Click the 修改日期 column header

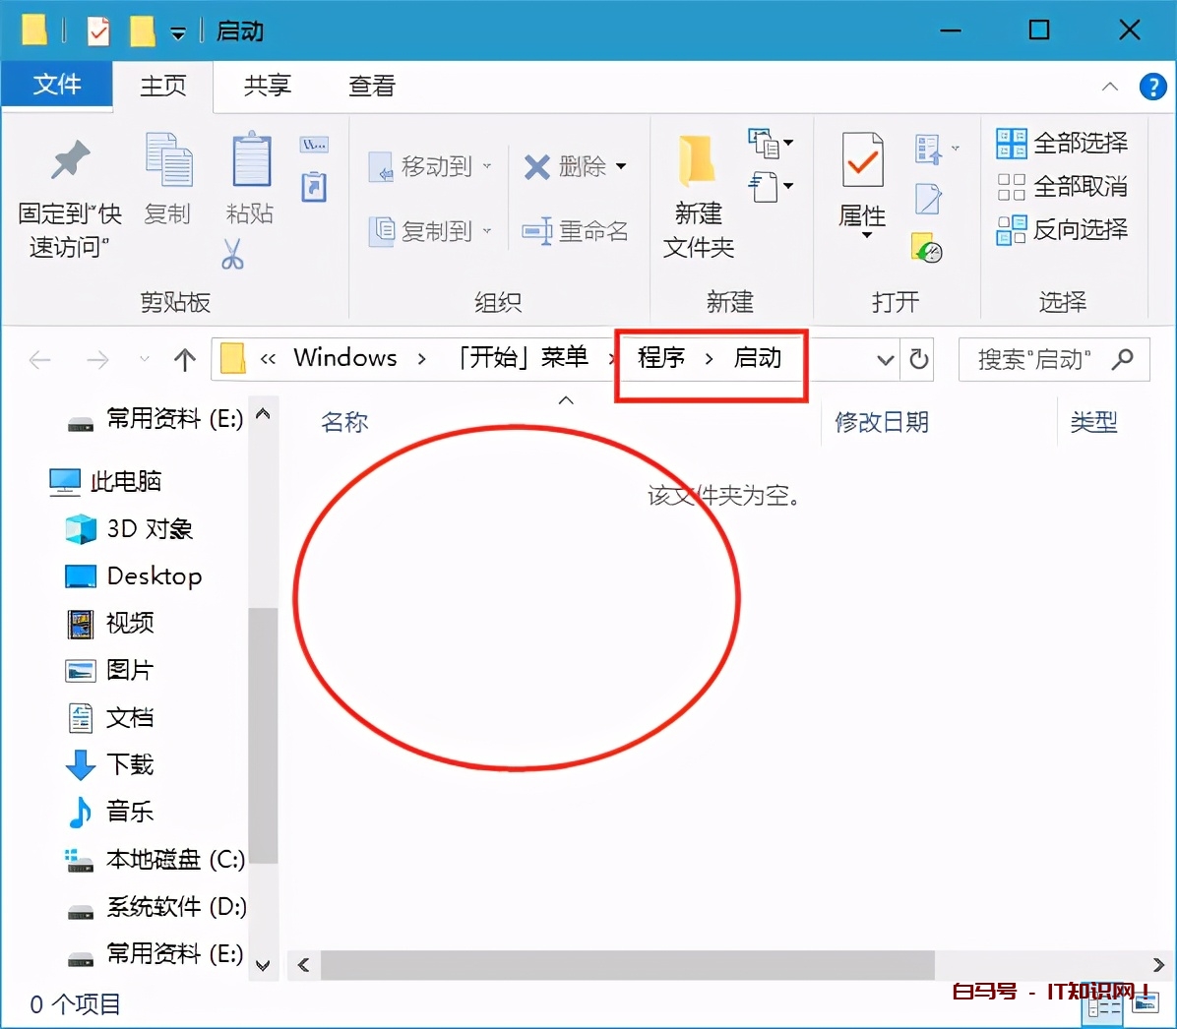881,421
